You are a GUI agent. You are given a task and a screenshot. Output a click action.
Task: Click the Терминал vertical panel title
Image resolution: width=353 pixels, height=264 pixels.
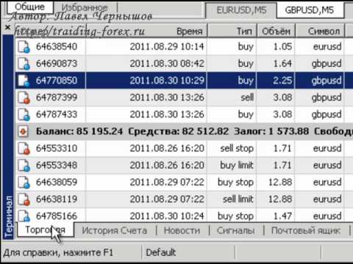coord(8,216)
